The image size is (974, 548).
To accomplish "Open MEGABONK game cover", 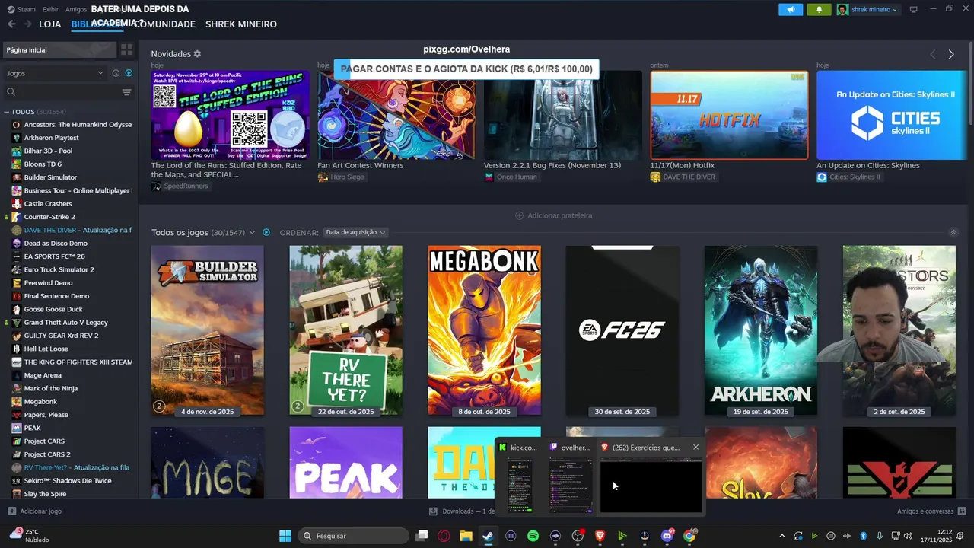I will [x=484, y=330].
